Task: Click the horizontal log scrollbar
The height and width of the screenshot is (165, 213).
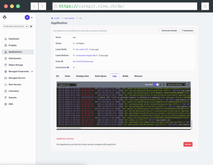Action: pos(69,128)
